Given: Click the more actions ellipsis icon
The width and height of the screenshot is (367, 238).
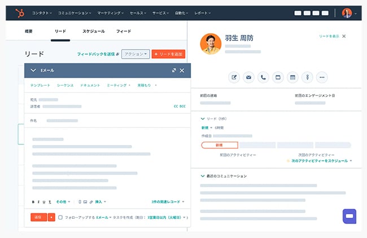Looking at the screenshot, I should click(322, 77).
